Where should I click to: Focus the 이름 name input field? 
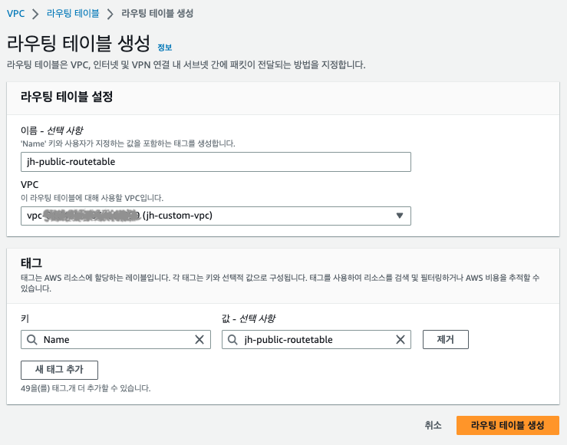(216, 162)
